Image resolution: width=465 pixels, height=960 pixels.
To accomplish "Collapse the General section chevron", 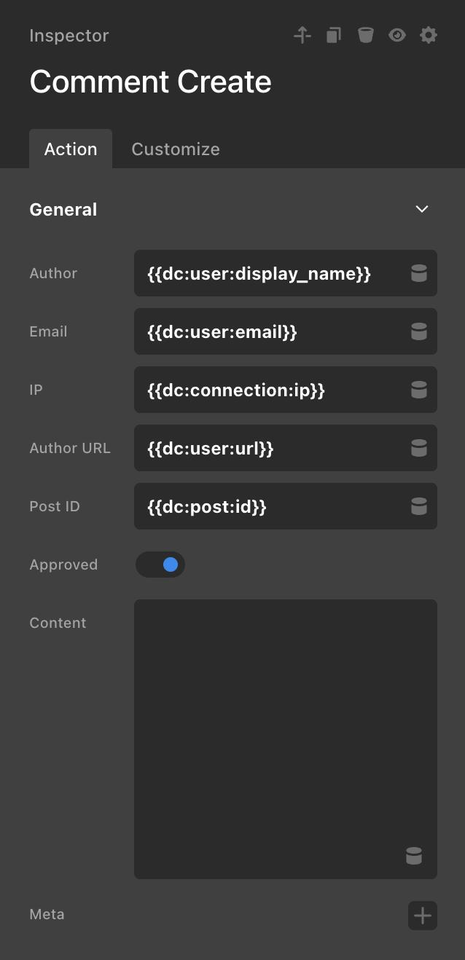I will 421,209.
